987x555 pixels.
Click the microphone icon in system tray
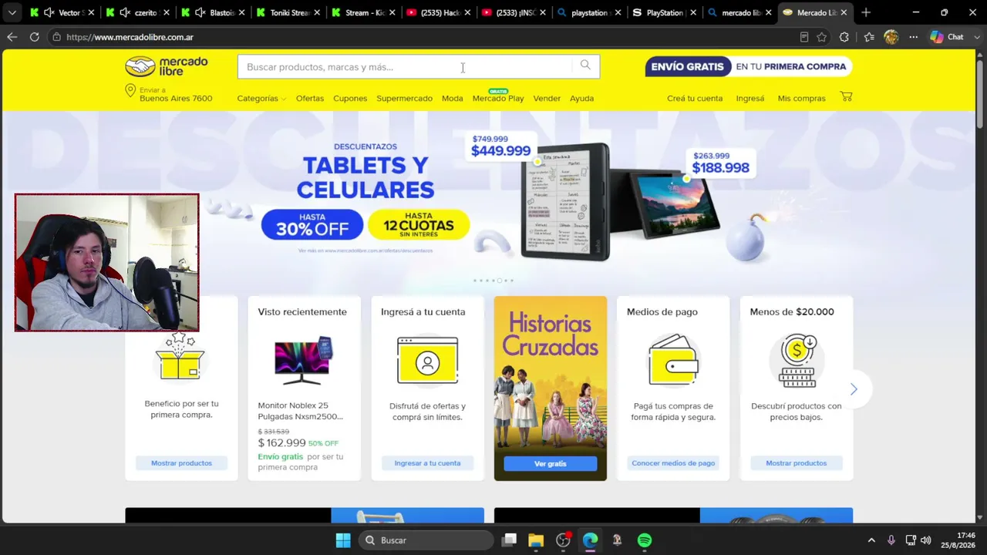pyautogui.click(x=891, y=540)
